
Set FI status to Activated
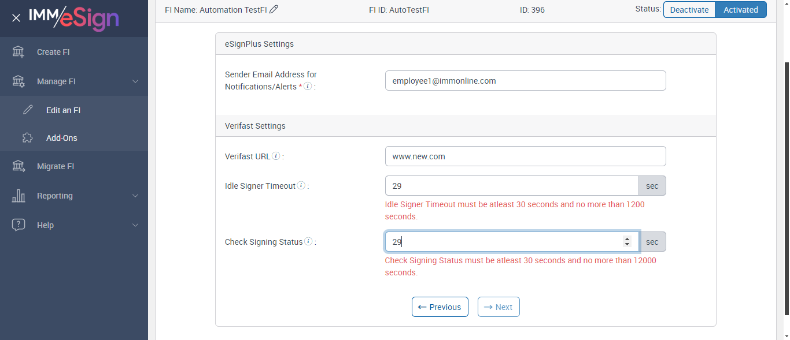[x=740, y=10]
